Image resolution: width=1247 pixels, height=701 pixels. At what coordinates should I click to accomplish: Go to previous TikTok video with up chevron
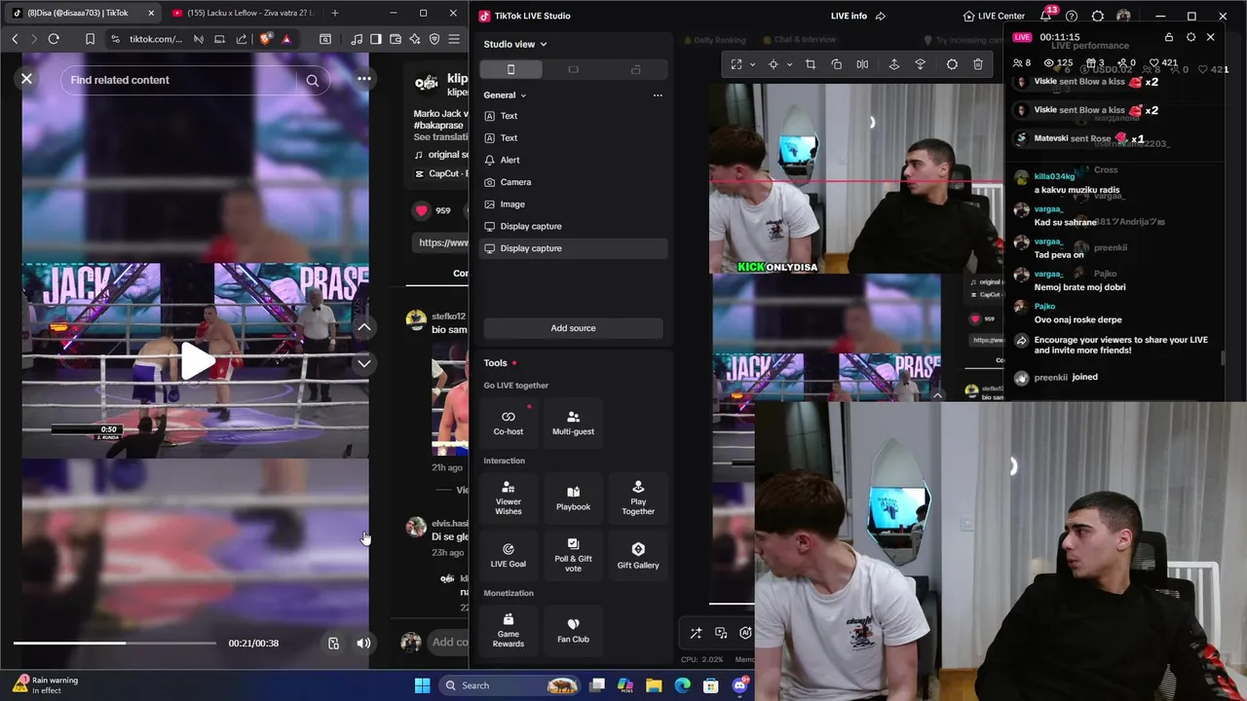(363, 328)
